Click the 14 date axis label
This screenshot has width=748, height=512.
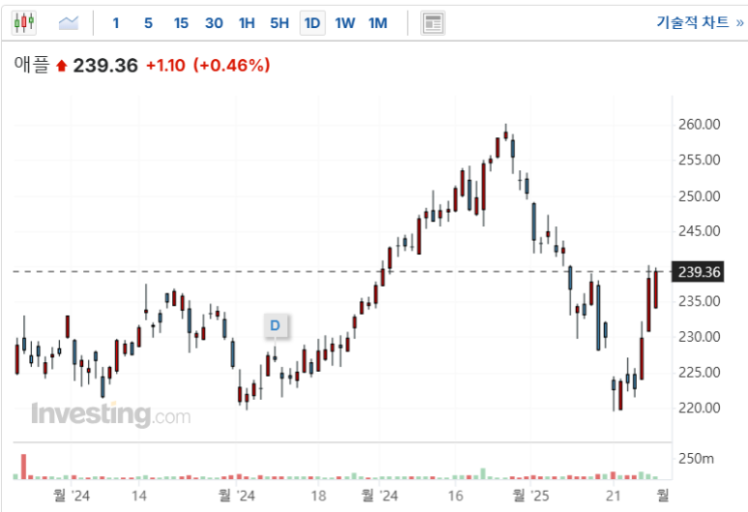pos(138,496)
